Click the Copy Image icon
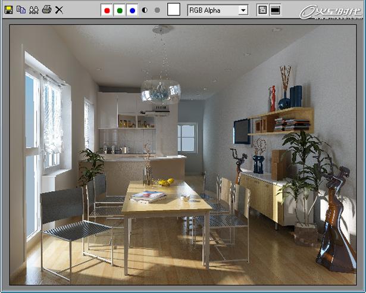This screenshot has height=293, width=366. coord(21,10)
